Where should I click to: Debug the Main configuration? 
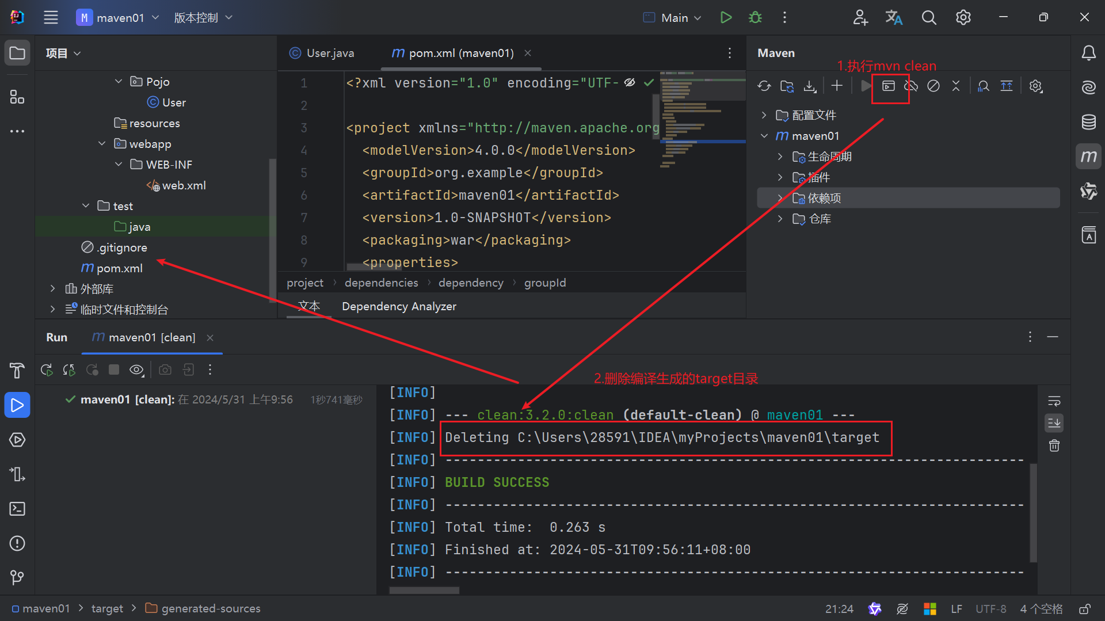coord(755,17)
